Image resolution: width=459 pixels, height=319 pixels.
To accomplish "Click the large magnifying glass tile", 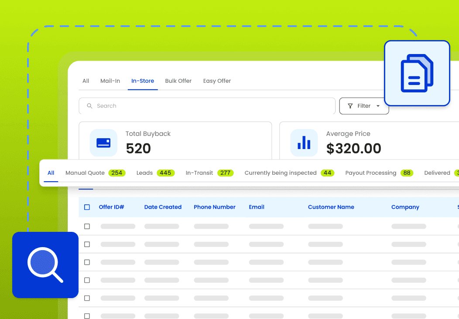I will tap(45, 265).
